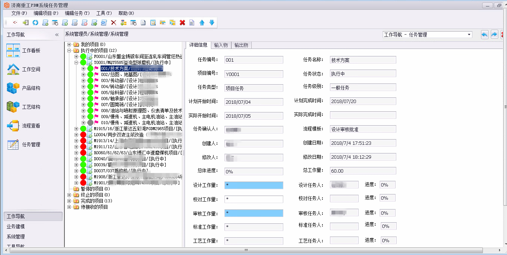Select the 004/转动部 task row
Screen dimensions: 507x255
point(129,87)
